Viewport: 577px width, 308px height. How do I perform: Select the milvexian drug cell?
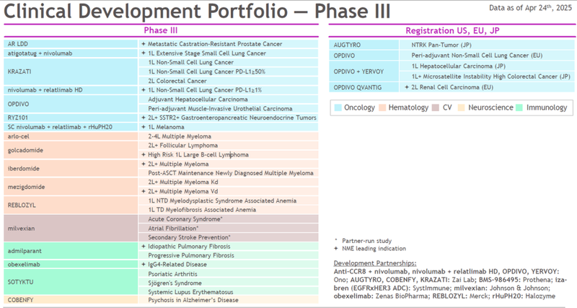click(71, 228)
